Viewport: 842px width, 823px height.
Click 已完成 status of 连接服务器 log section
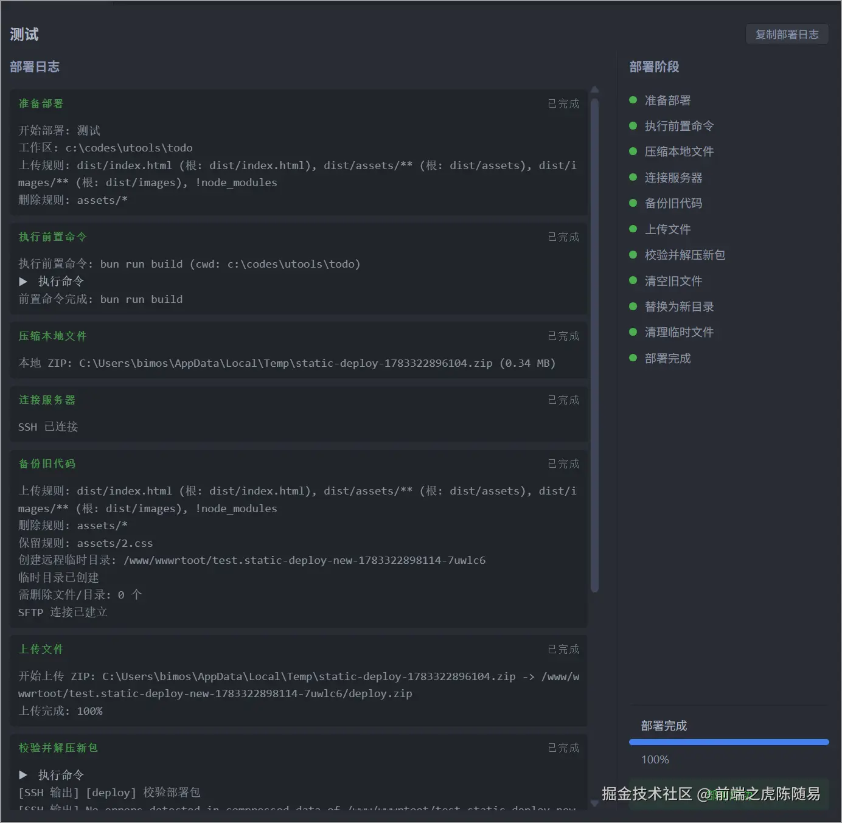coord(563,400)
